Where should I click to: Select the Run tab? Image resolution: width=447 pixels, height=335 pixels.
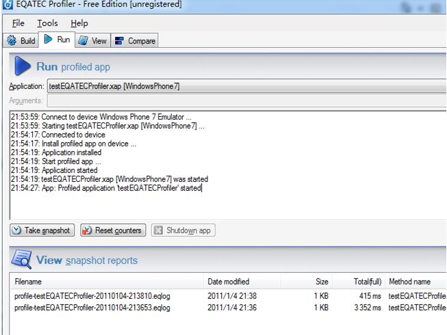pyautogui.click(x=57, y=40)
